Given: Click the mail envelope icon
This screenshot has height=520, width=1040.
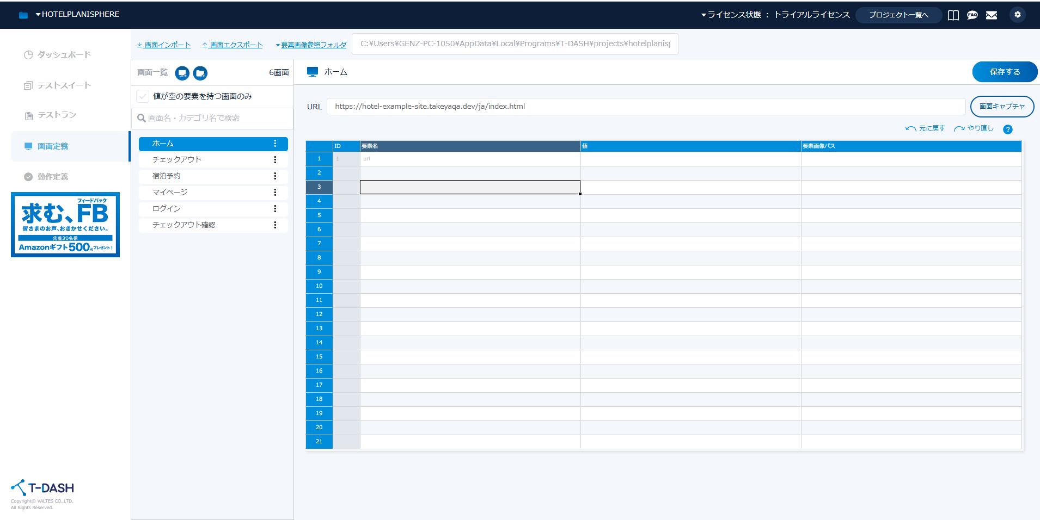Looking at the screenshot, I should [992, 15].
